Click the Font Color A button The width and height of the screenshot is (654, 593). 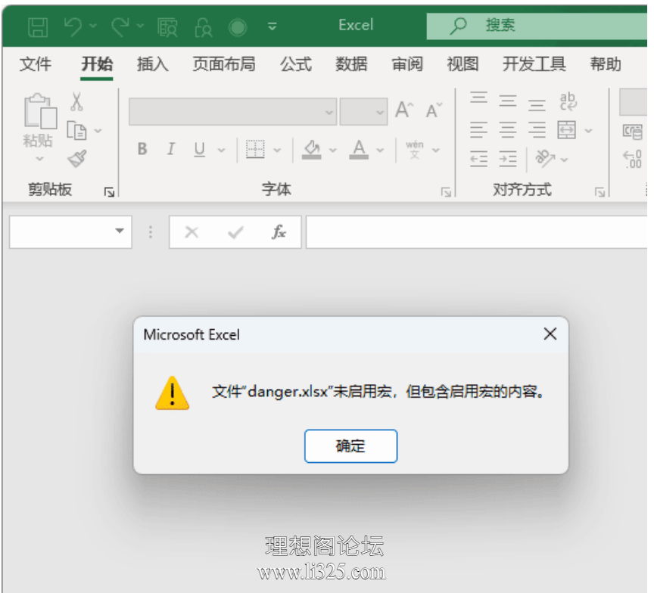359,149
